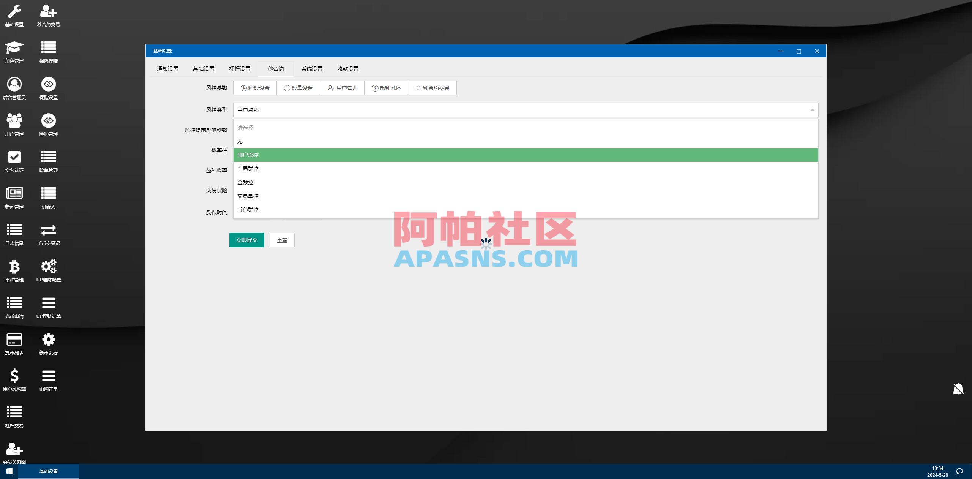Viewport: 972px width, 479px height.
Task: Click the 实名认证 sidebar icon
Action: click(14, 161)
